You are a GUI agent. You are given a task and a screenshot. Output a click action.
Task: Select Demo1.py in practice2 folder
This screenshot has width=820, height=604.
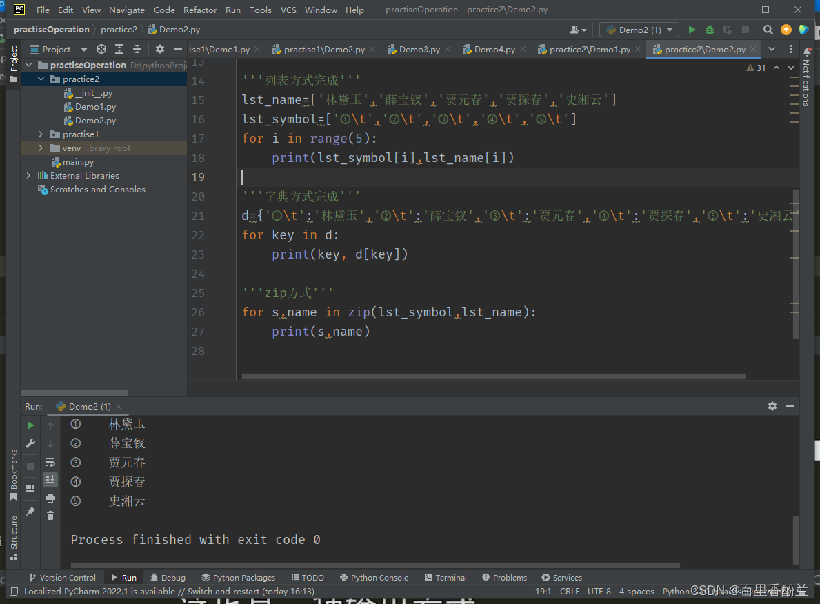pyautogui.click(x=95, y=107)
